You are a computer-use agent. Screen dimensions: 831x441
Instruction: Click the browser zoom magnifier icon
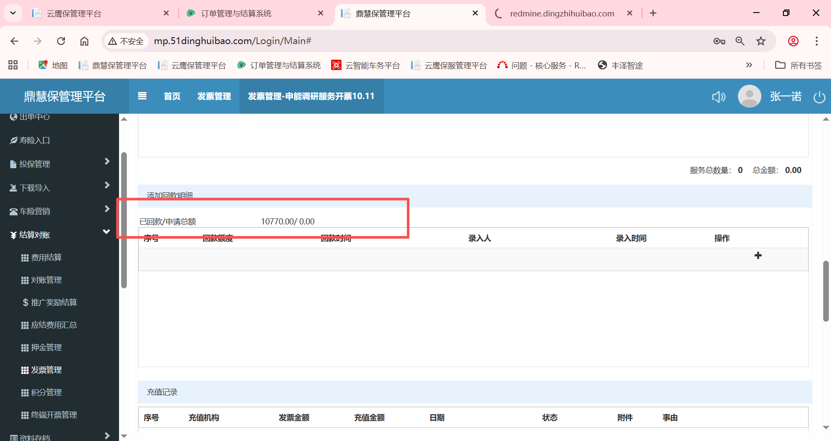tap(740, 41)
